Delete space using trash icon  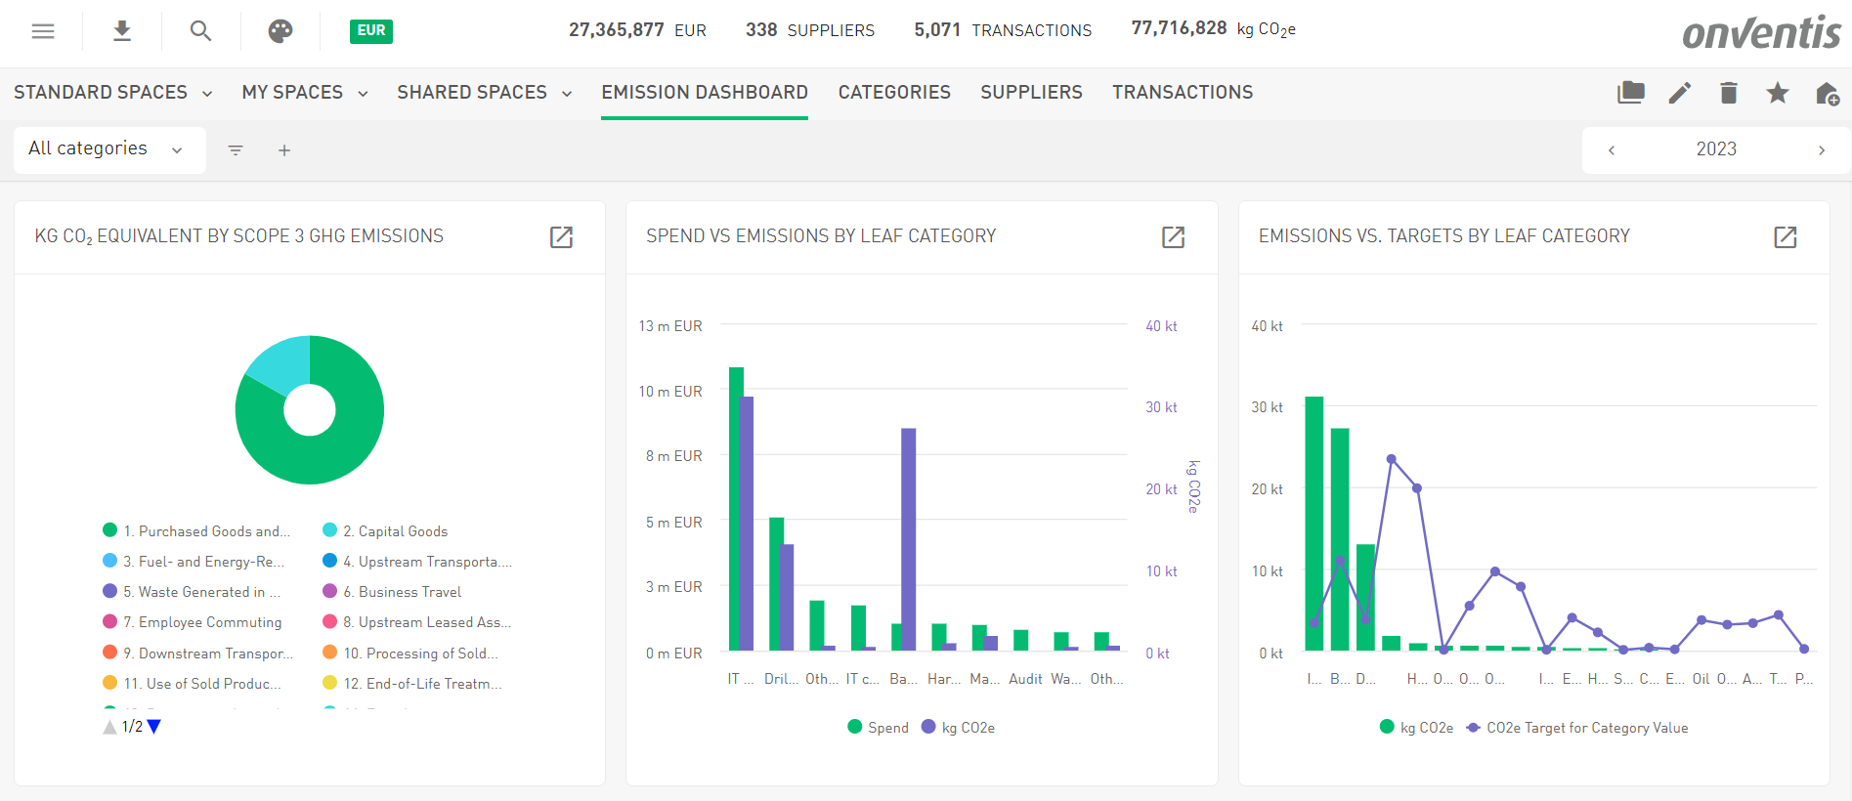coord(1728,93)
